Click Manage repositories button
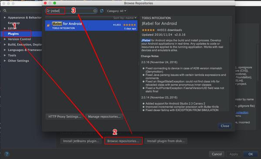Image resolution: width=261 pixels, height=159 pixels. point(104,116)
